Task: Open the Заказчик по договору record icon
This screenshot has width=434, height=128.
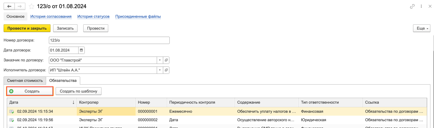Action: pos(166,60)
